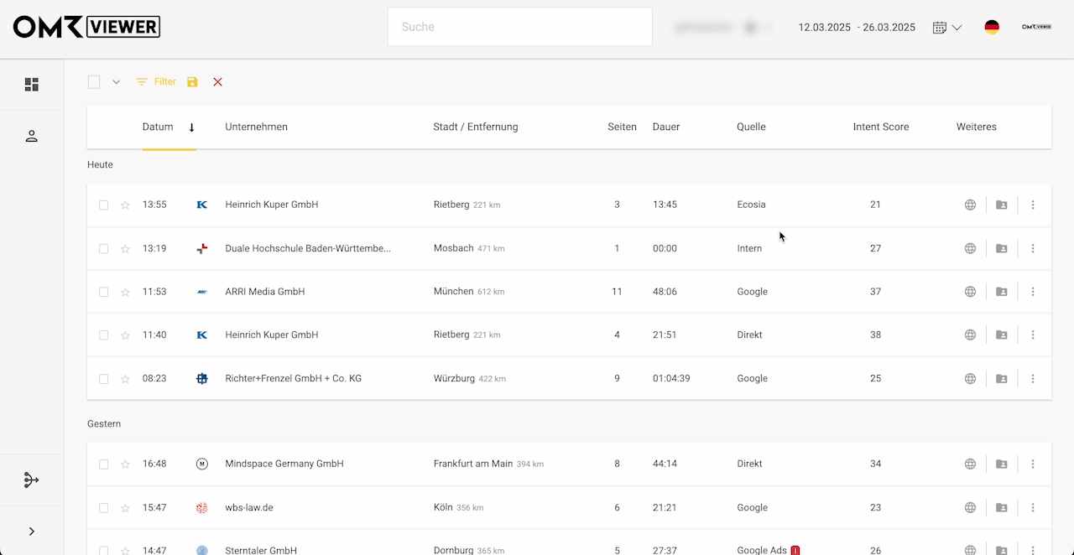The image size is (1074, 555).
Task: Star the 13:55 Heinrich Kuper GmbH visit
Action: (x=125, y=205)
